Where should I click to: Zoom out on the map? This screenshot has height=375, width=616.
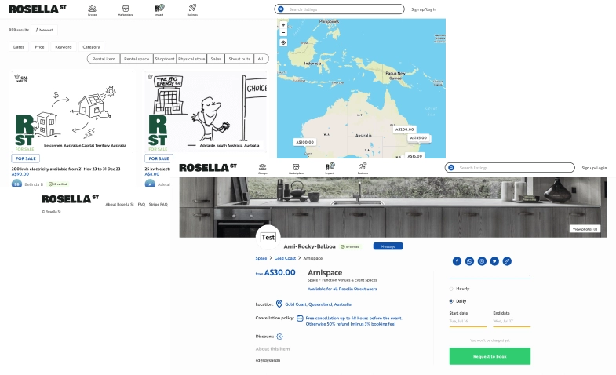tap(283, 32)
